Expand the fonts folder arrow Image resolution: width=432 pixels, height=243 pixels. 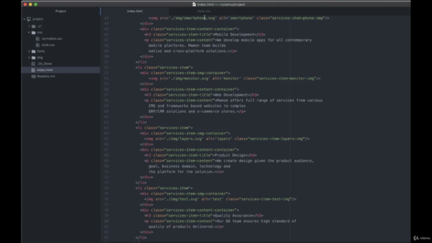(29, 51)
